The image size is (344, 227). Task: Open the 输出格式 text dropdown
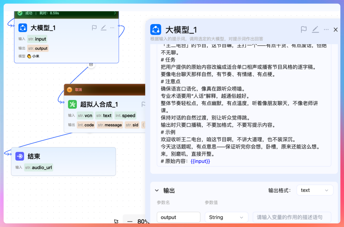[x=314, y=190]
